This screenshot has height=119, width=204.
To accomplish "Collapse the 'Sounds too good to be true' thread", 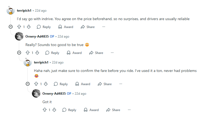I will click(x=19, y=53).
